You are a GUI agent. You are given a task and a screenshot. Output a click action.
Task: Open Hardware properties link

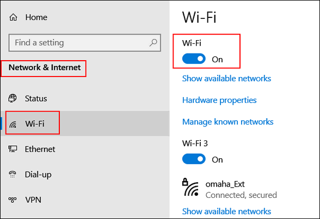pos(219,100)
